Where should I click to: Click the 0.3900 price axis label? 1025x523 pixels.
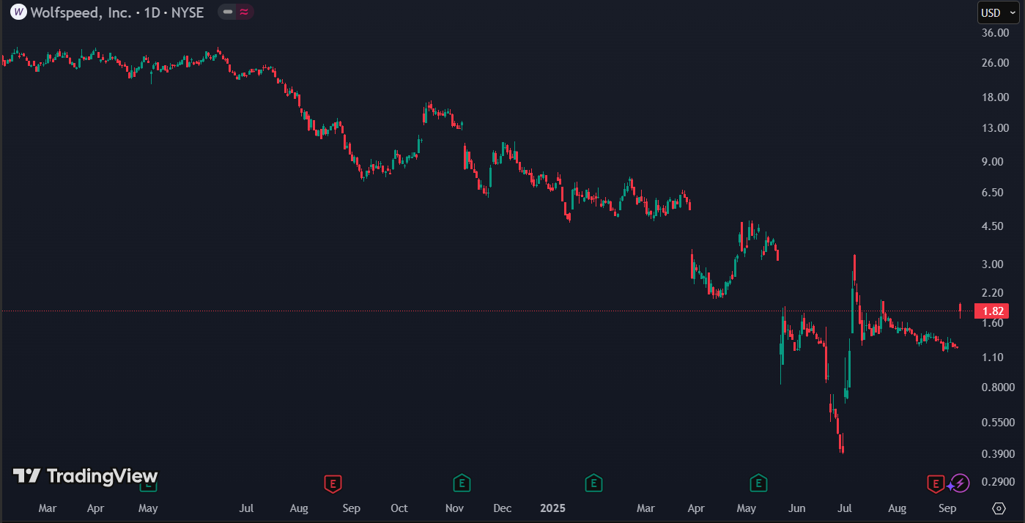998,454
